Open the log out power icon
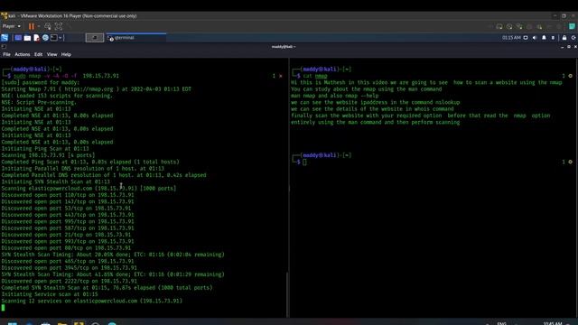The image size is (578, 325). [x=573, y=38]
